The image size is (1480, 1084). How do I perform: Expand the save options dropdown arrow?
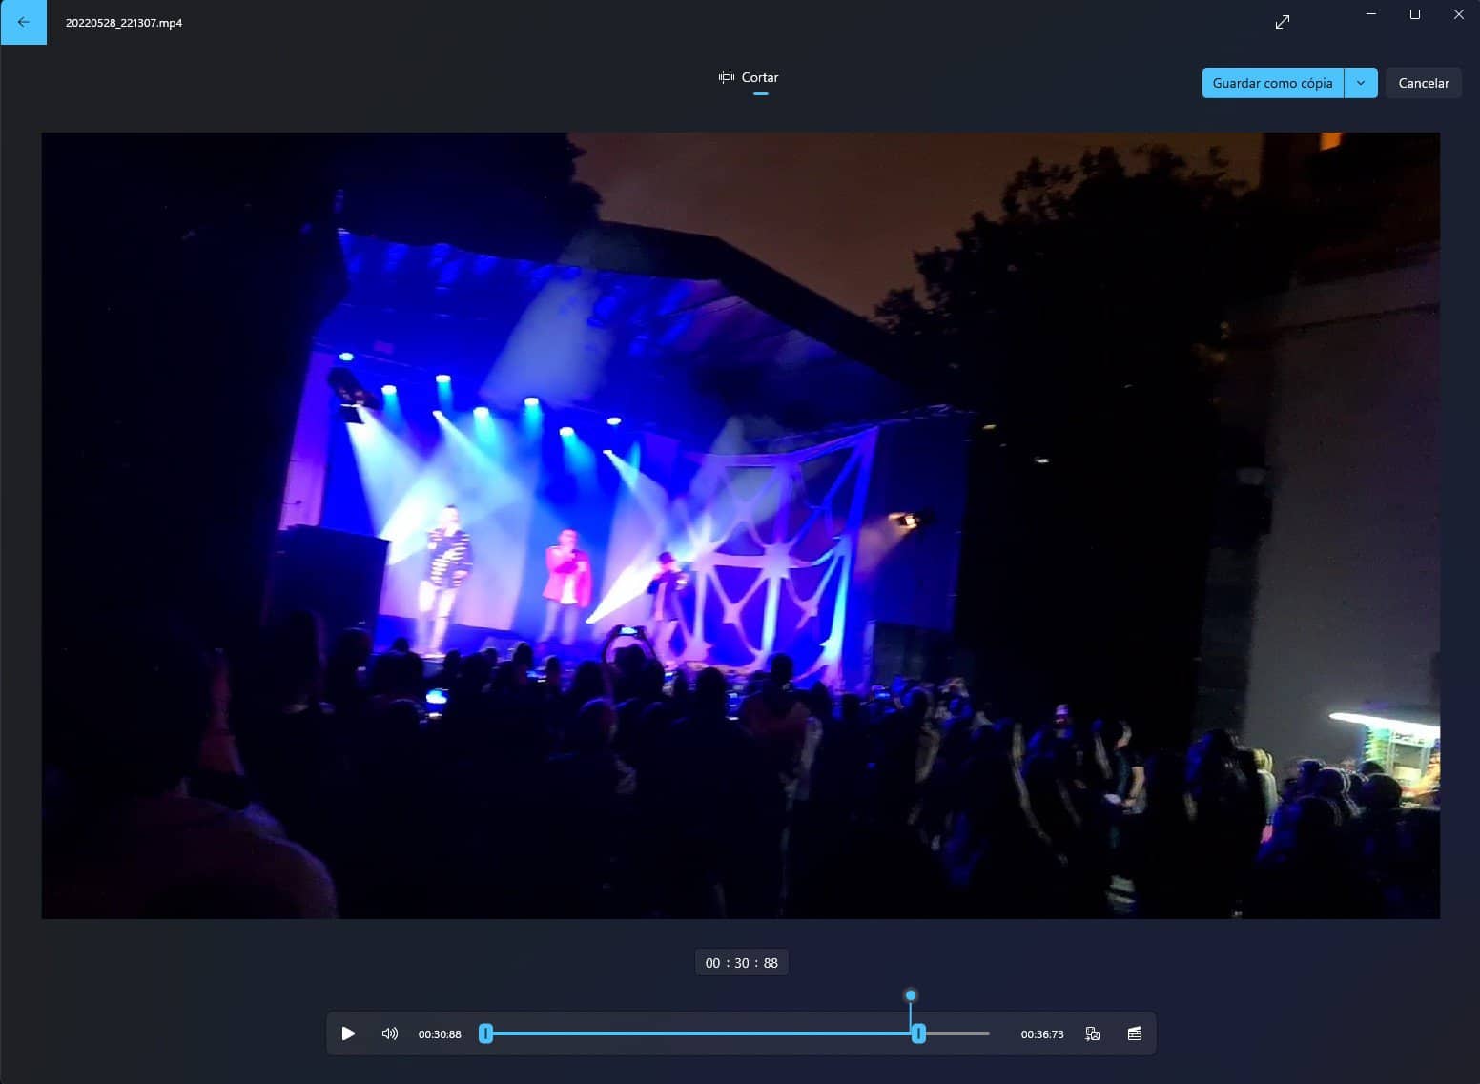click(x=1361, y=83)
